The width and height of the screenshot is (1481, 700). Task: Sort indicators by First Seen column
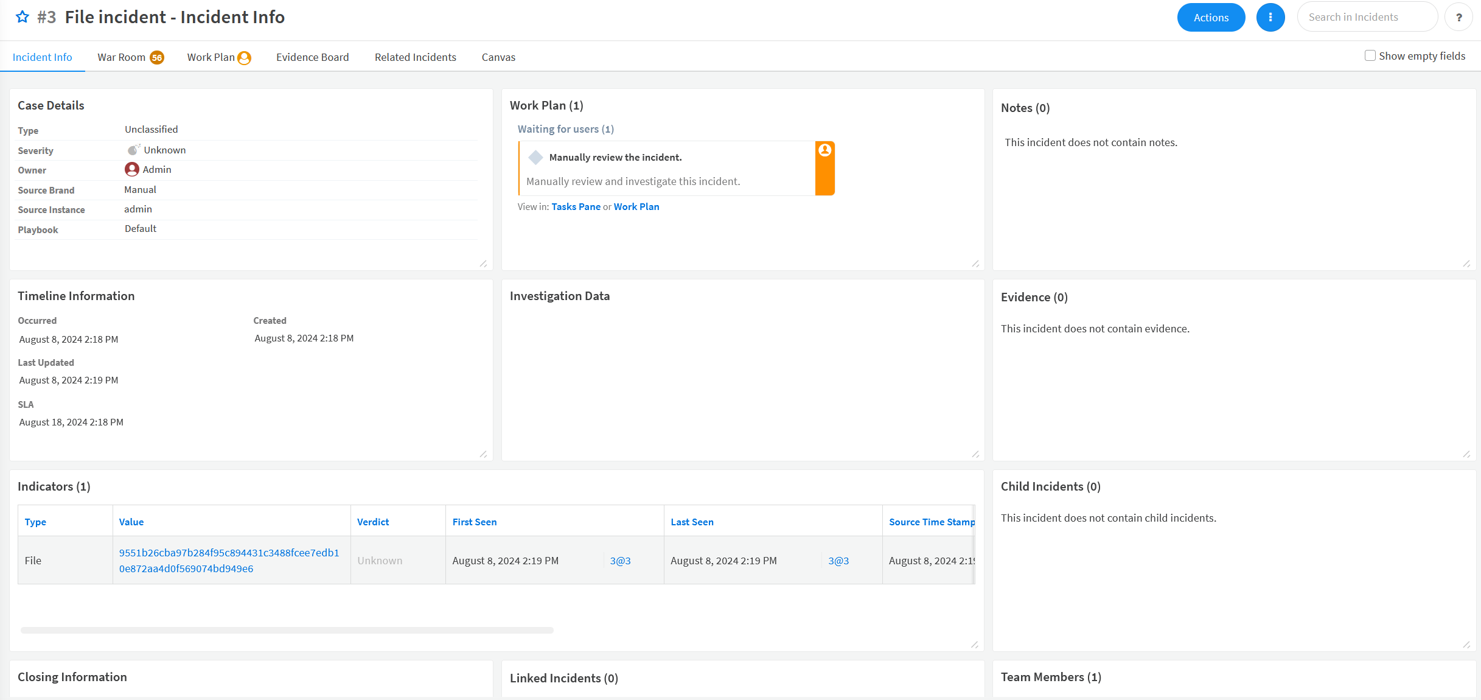(474, 522)
